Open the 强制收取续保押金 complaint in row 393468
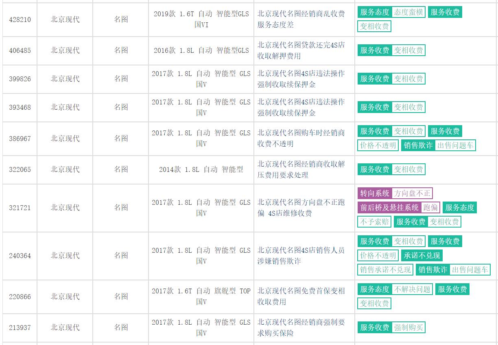Viewport: 498px width, 345px height. click(301, 107)
